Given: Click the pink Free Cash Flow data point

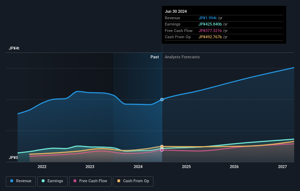Looking at the screenshot, I should point(162,150).
